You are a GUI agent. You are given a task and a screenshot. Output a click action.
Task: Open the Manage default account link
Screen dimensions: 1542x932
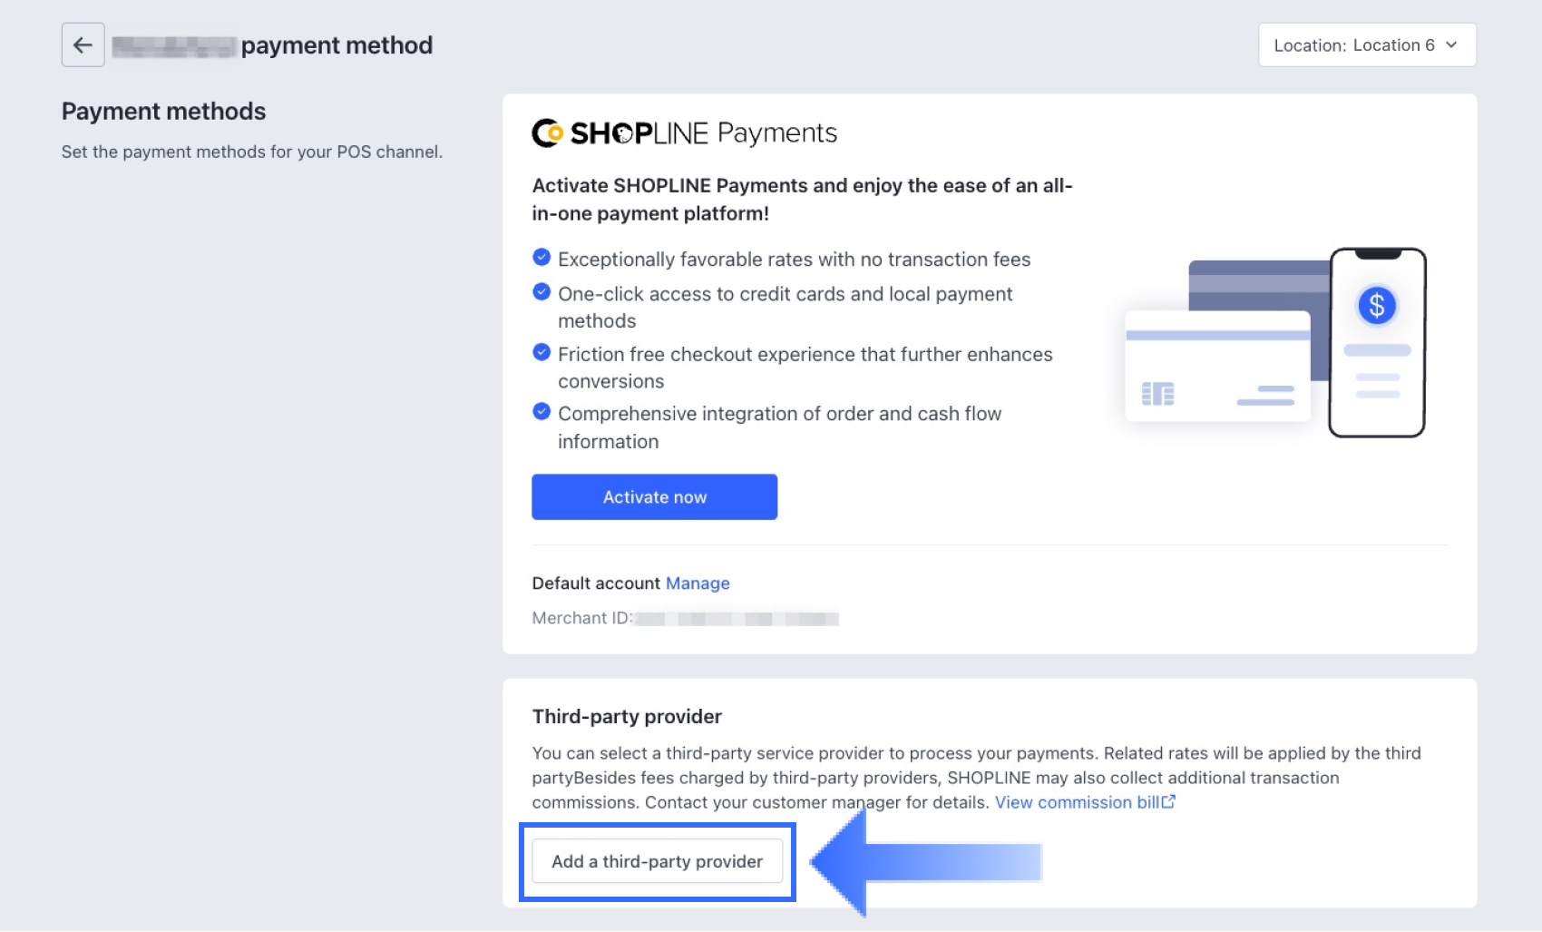(697, 584)
